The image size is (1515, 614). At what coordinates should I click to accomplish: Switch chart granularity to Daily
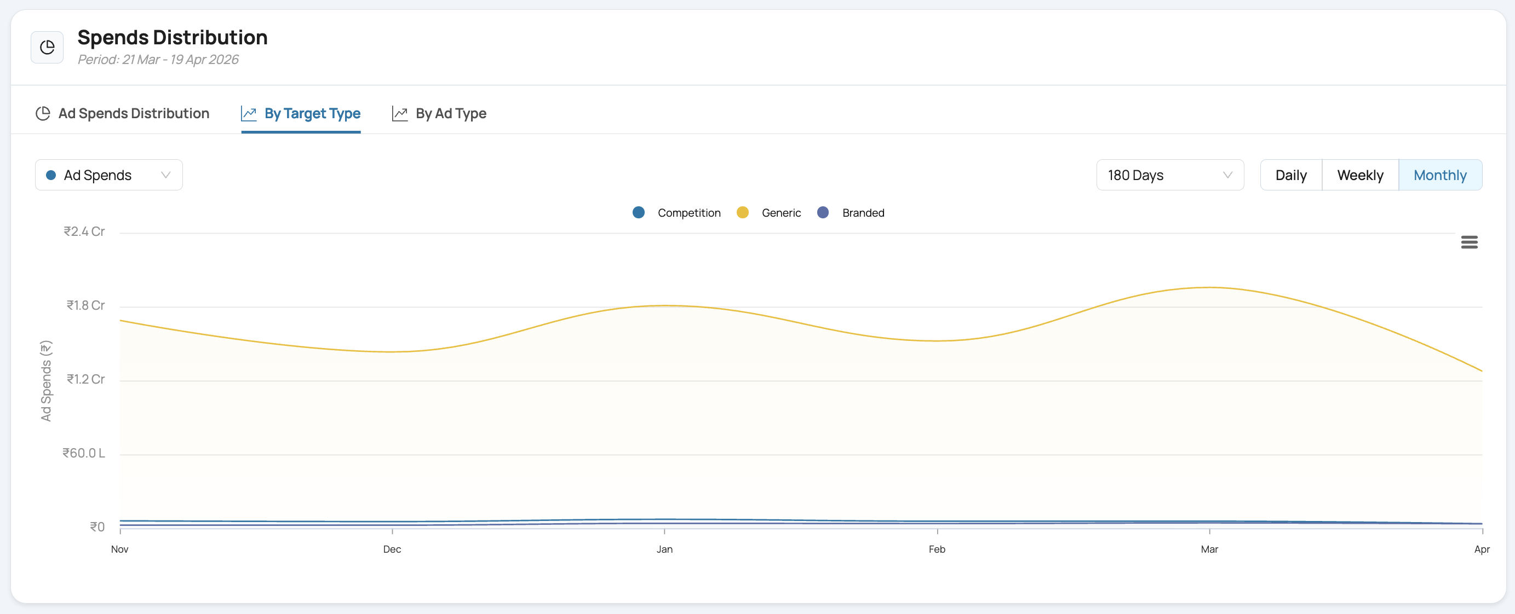point(1291,175)
